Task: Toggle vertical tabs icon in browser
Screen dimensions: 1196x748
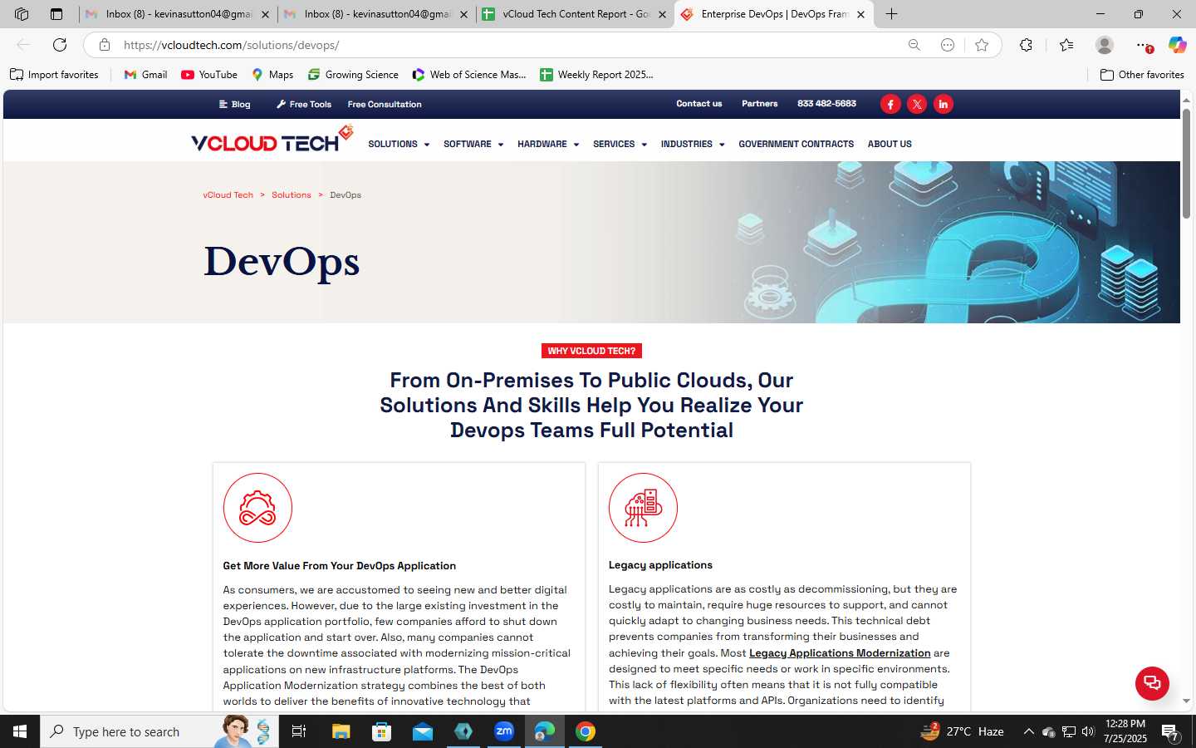Action: tap(56, 14)
